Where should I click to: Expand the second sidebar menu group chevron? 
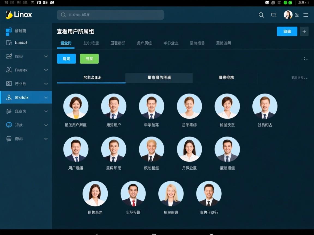pos(46,70)
